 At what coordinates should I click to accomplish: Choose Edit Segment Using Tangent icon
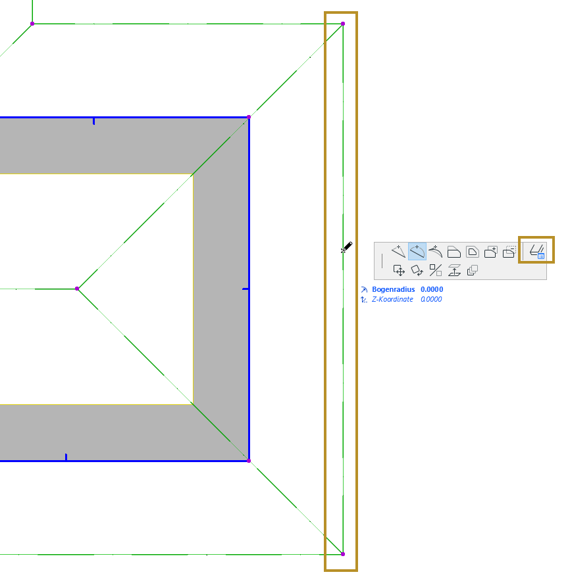436,251
